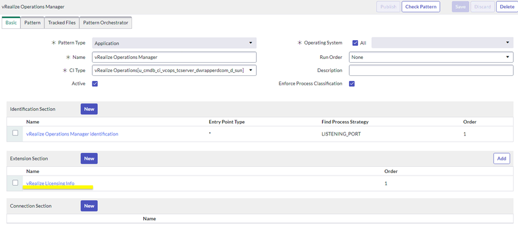This screenshot has height=227, width=518.
Task: Click the Extension Section Order column header
Action: point(391,172)
